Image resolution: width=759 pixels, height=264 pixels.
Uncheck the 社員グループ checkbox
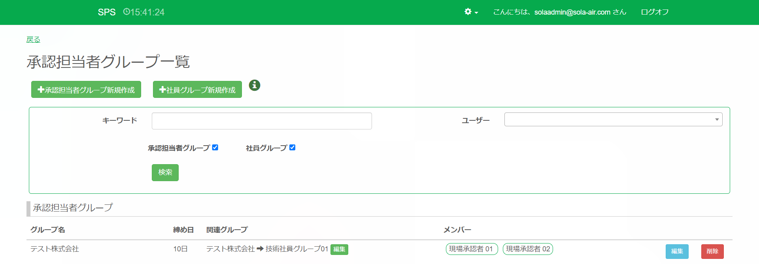click(292, 148)
